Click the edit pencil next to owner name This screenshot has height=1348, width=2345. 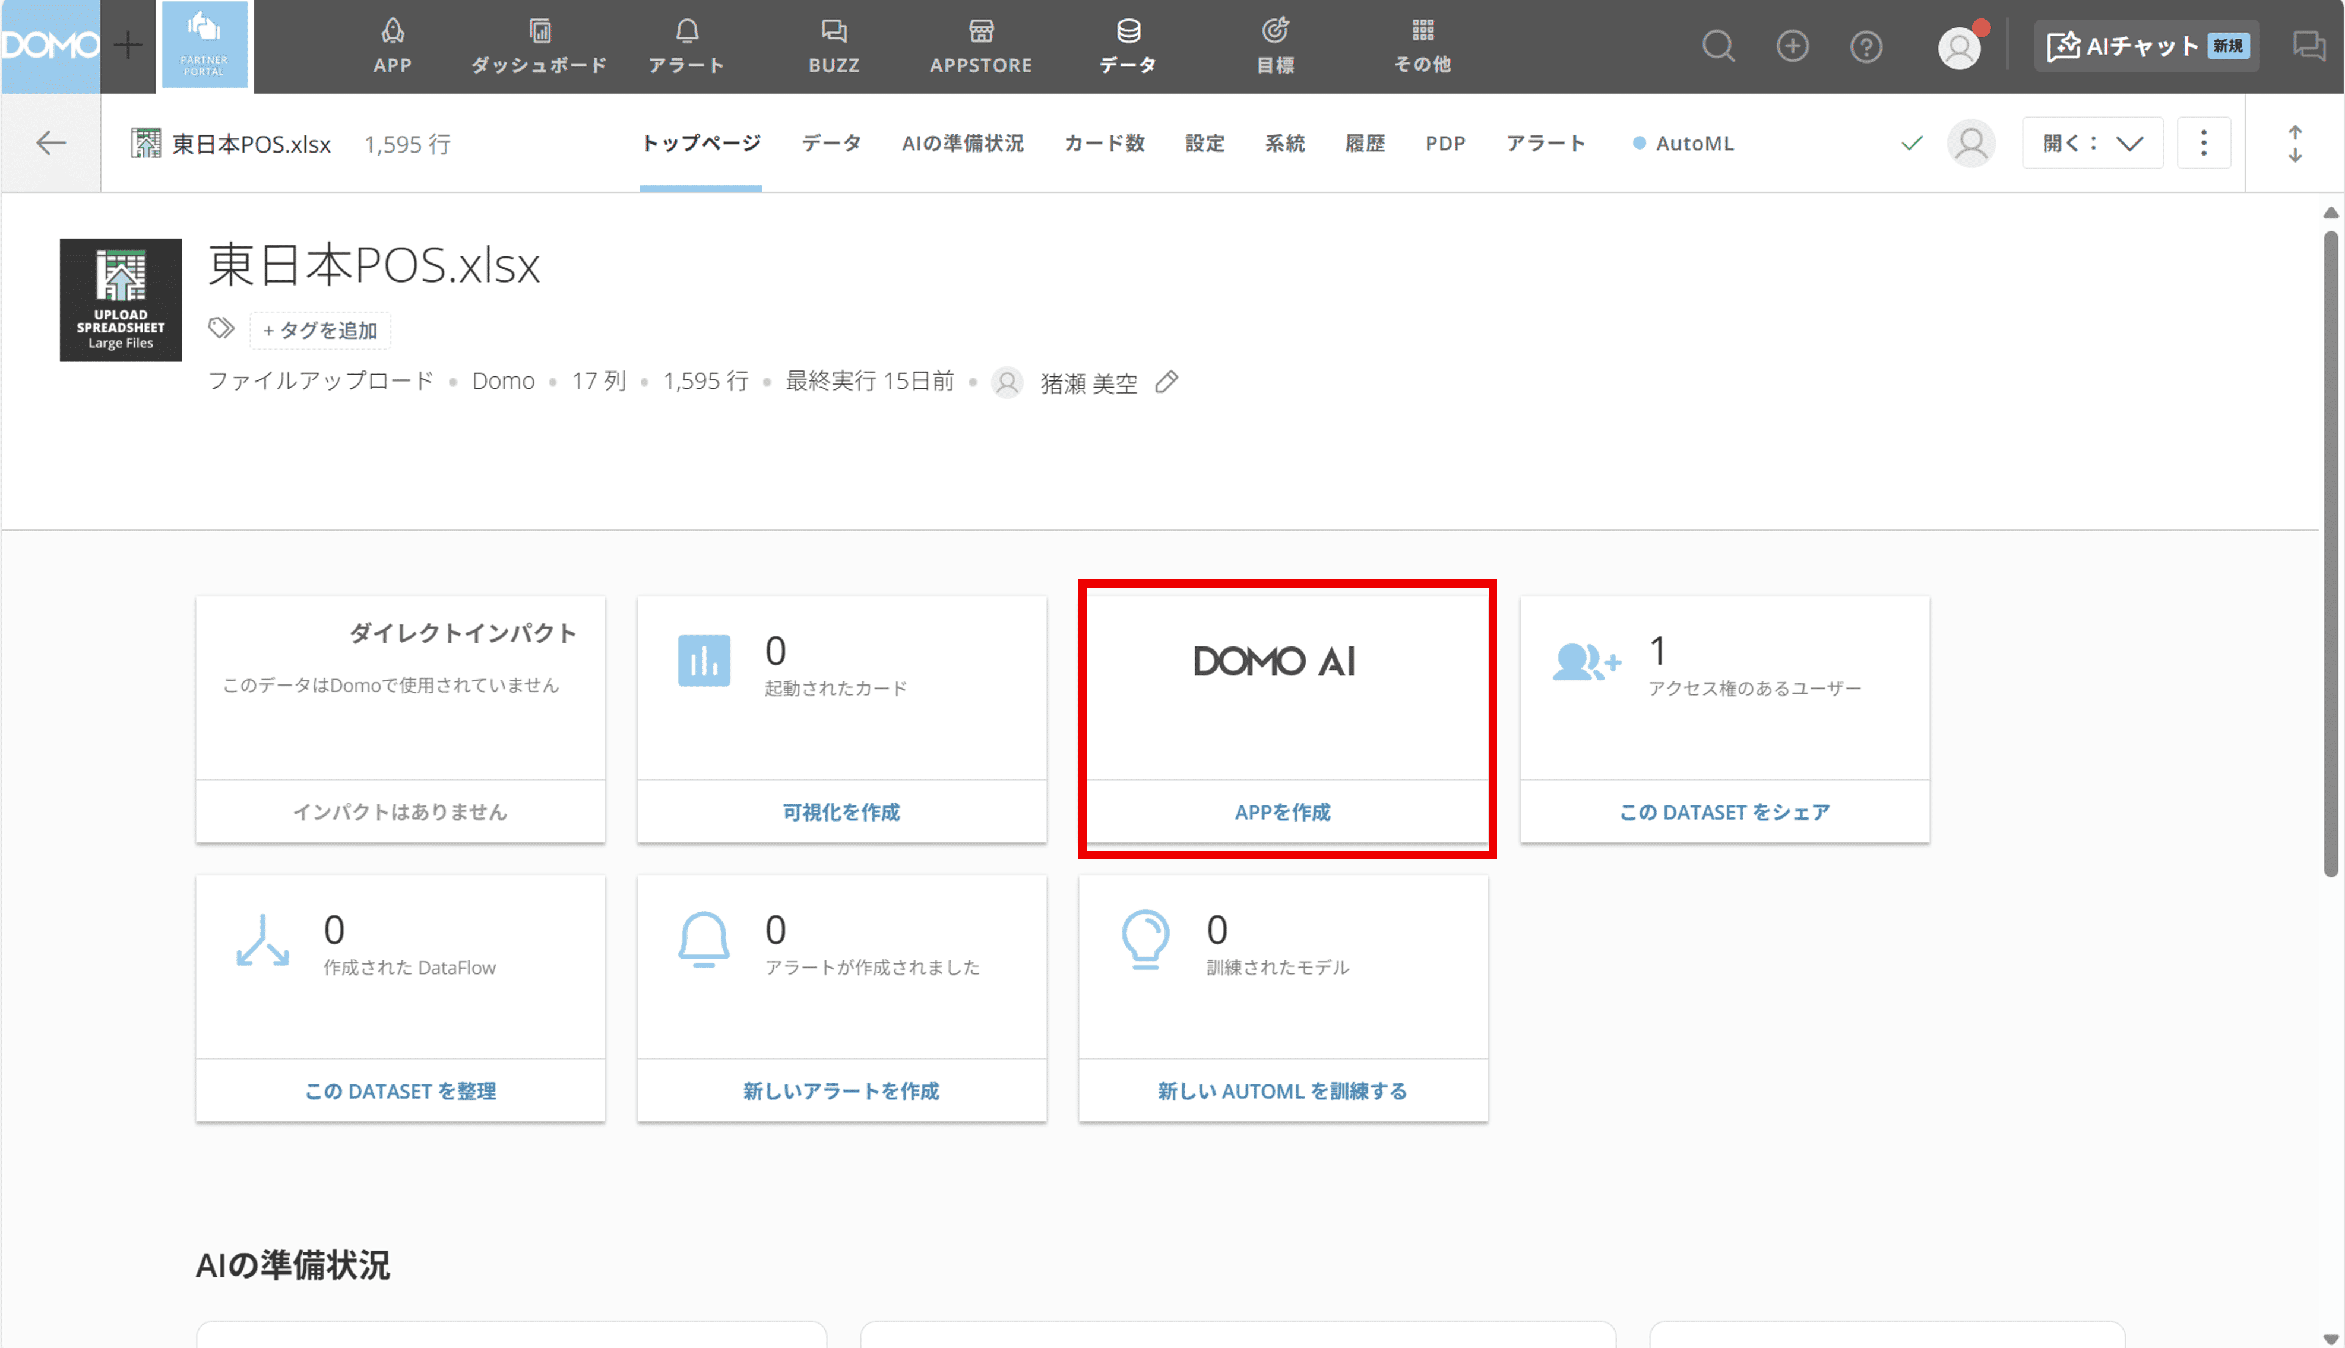click(x=1167, y=382)
